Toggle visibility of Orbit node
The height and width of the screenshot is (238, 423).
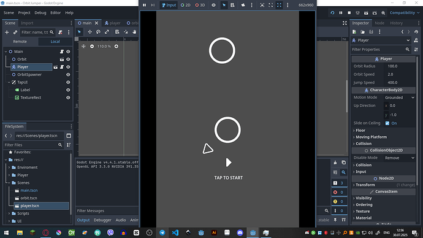pos(68,59)
